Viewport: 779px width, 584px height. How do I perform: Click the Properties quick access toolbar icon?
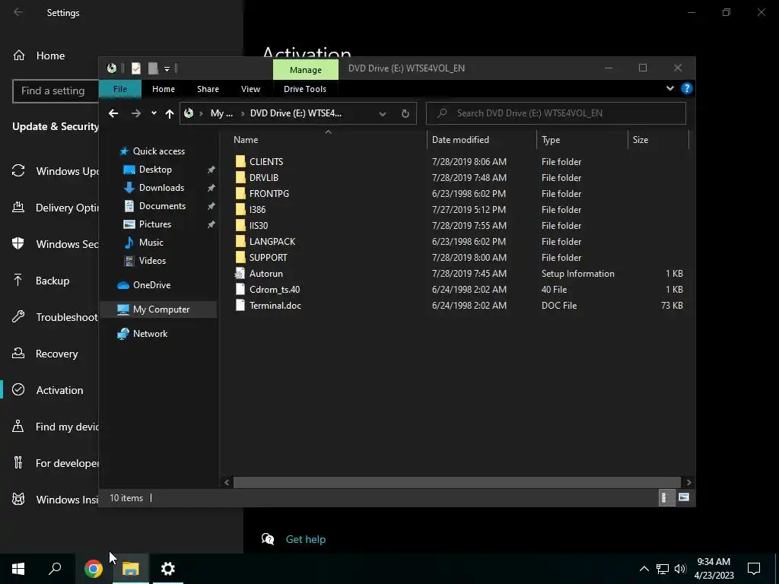[x=136, y=68]
